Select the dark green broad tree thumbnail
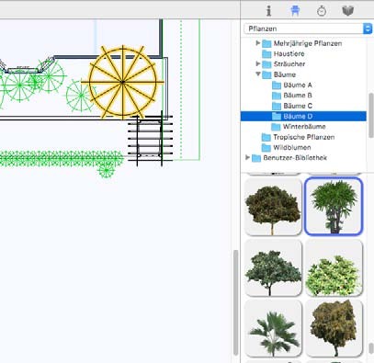Image resolution: width=374 pixels, height=363 pixels. coord(273,268)
